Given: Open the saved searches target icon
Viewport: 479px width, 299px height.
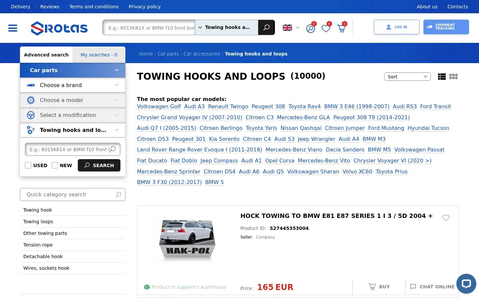Looking at the screenshot, I should (x=311, y=28).
